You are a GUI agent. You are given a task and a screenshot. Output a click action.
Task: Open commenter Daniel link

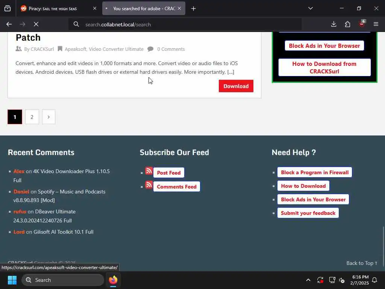click(21, 192)
